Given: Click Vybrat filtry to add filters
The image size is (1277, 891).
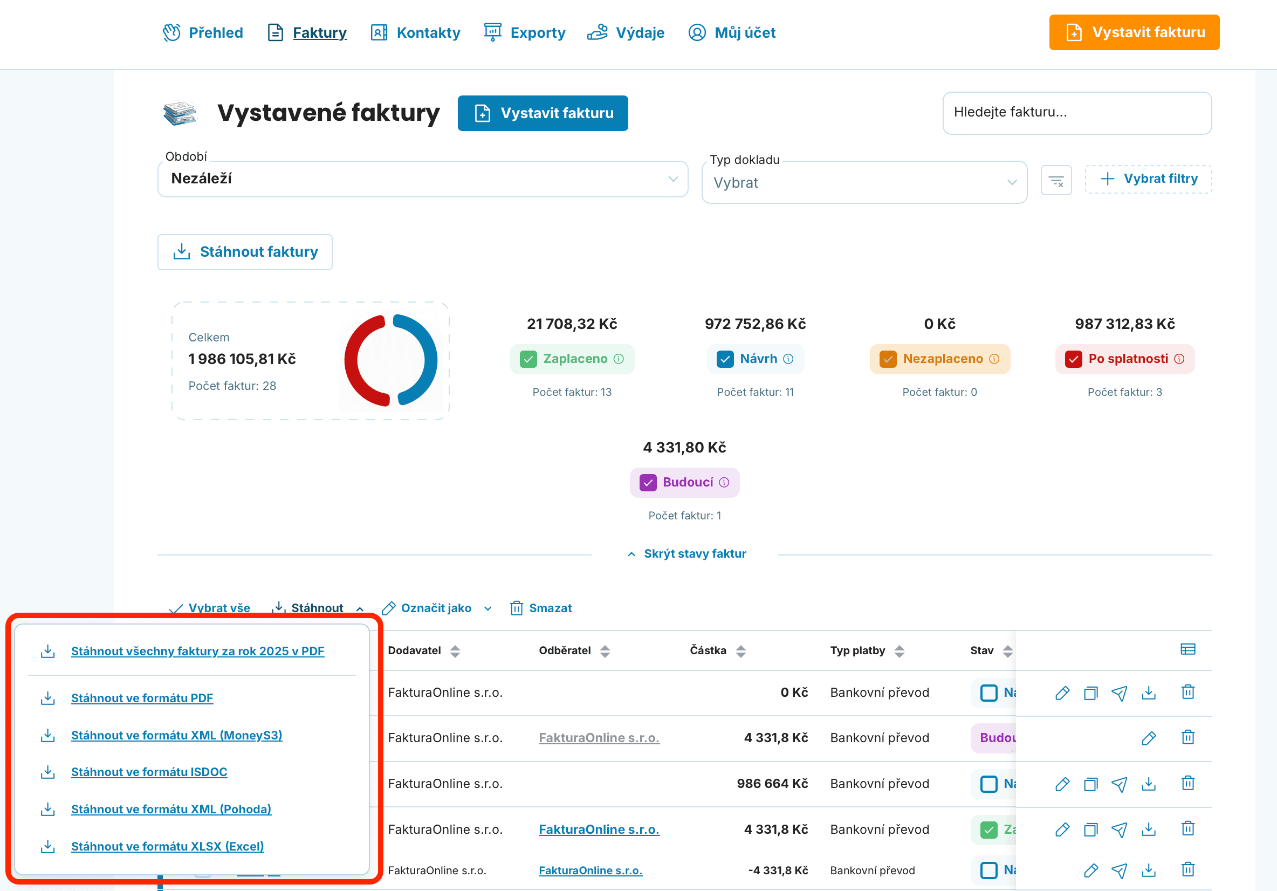Looking at the screenshot, I should click(1148, 179).
